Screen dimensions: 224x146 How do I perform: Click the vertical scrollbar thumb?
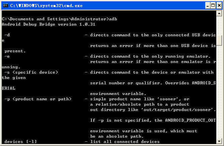[219, 40]
